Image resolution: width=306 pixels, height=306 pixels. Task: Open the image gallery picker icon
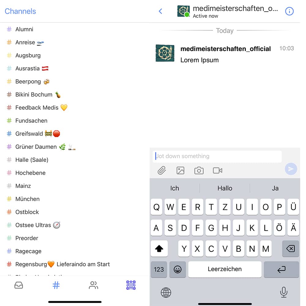click(x=180, y=170)
